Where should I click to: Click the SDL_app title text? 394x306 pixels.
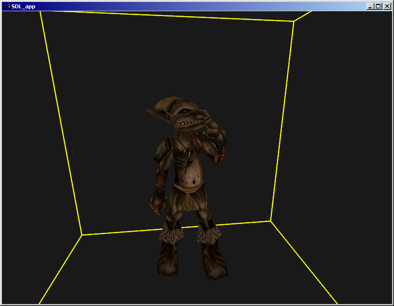coord(23,6)
